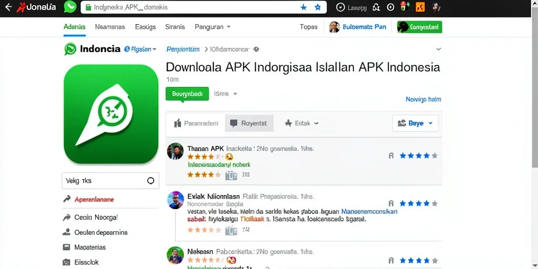
Task: Click the Penyoontäm breadcrumb link
Action: pos(183,49)
